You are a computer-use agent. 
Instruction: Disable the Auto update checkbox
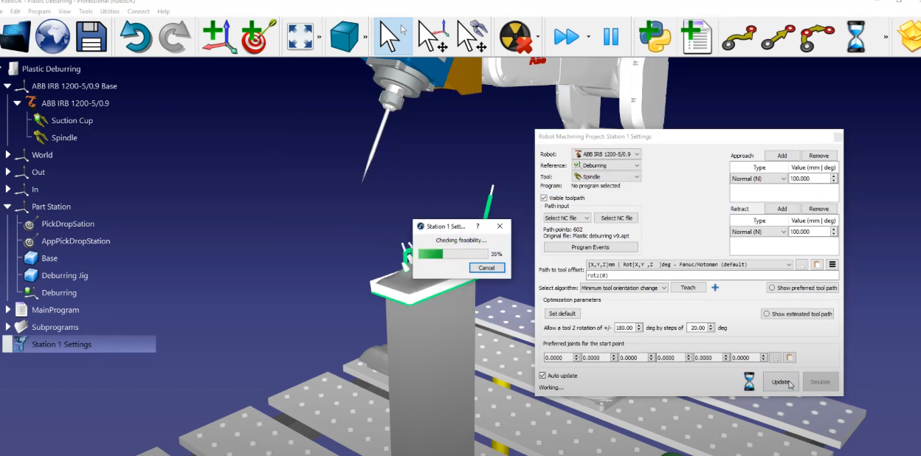(543, 376)
